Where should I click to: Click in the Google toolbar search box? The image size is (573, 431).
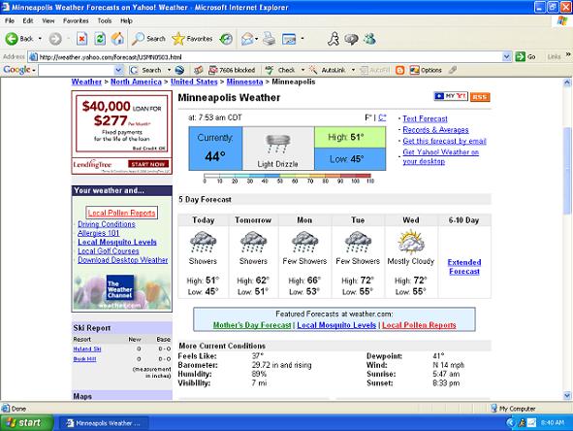(x=77, y=70)
